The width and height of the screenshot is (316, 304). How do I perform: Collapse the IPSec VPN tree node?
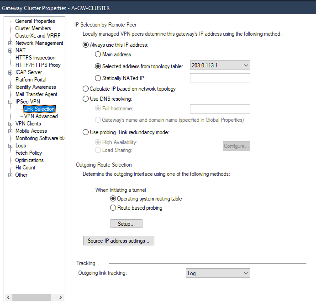click(10, 102)
